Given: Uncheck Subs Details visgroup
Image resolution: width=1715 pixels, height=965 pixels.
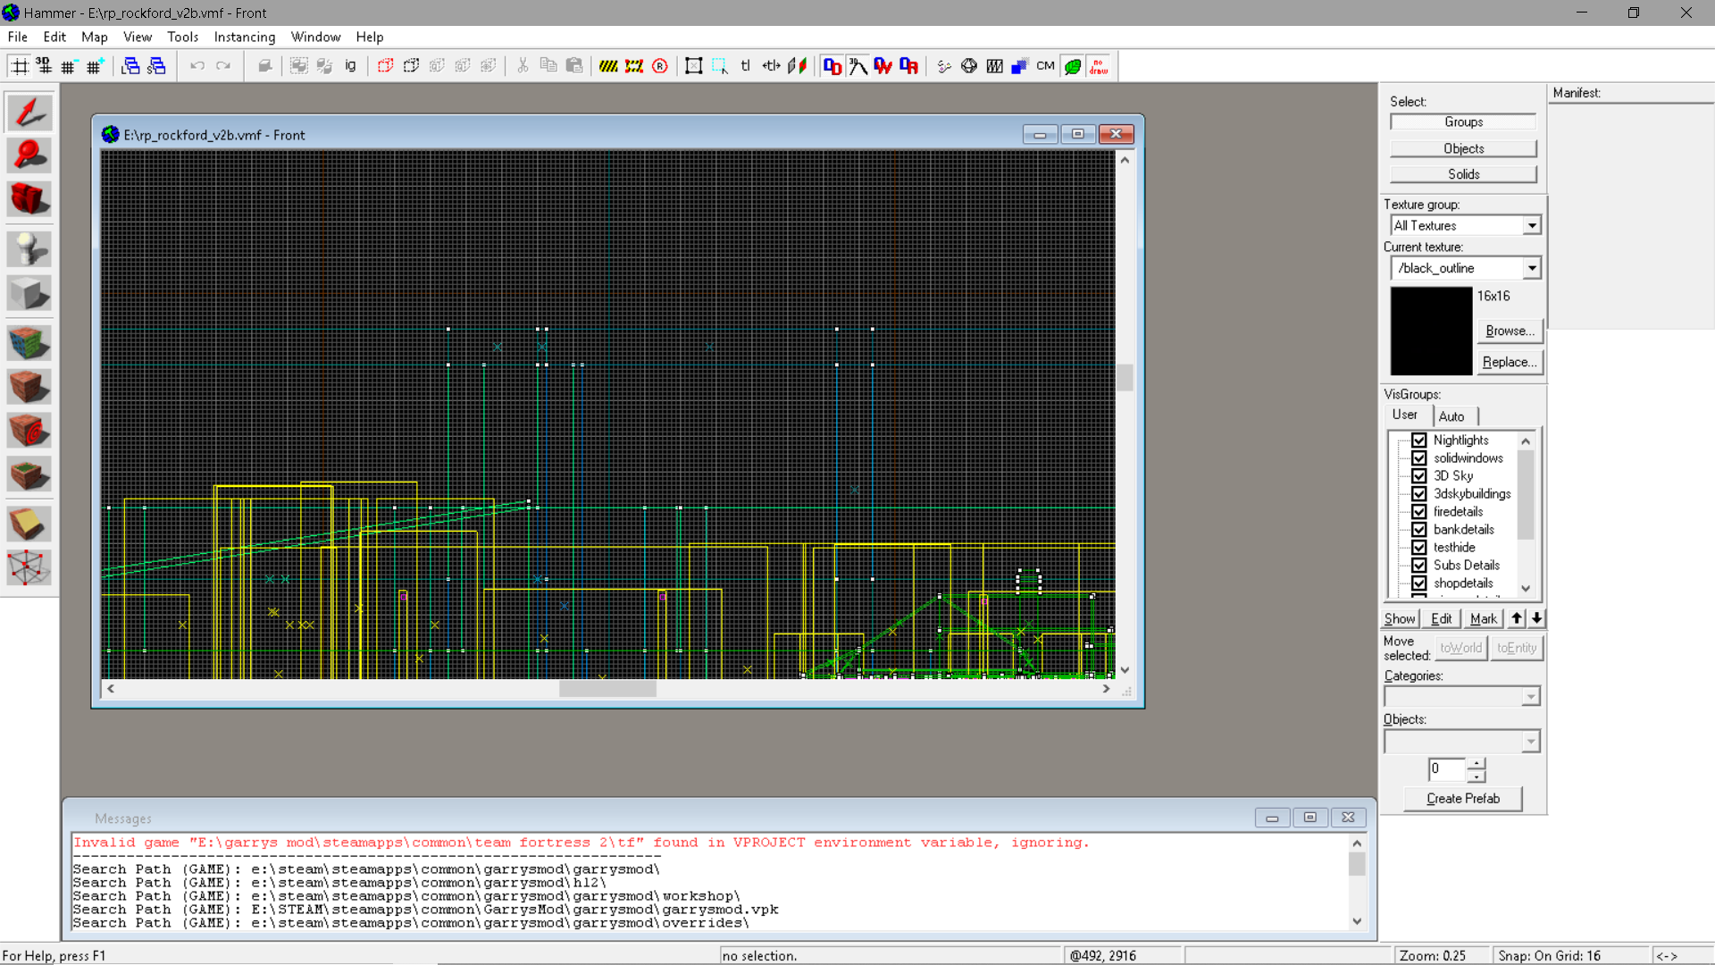Looking at the screenshot, I should (1418, 566).
